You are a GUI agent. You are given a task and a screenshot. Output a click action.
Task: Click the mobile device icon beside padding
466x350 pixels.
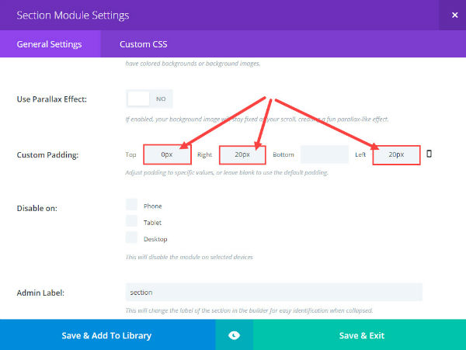[x=429, y=154]
